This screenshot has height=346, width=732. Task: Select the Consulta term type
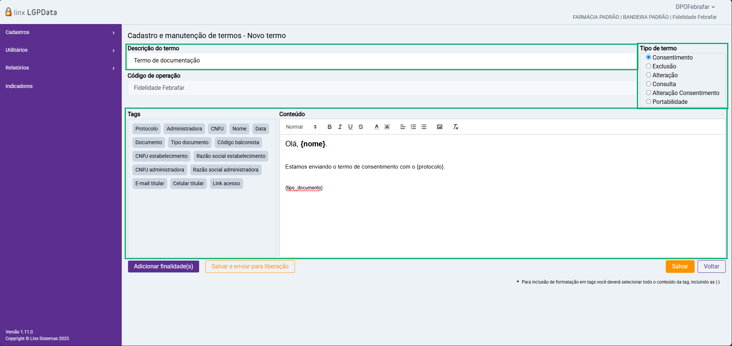(x=648, y=84)
